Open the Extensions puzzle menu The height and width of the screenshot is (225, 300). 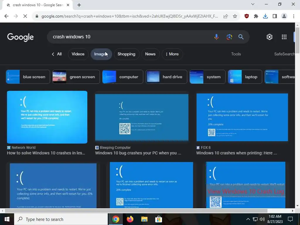pyautogui.click(x=256, y=16)
